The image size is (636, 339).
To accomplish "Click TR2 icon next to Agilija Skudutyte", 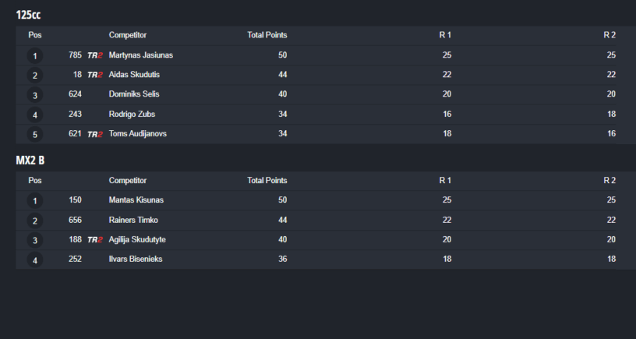I will tap(95, 240).
